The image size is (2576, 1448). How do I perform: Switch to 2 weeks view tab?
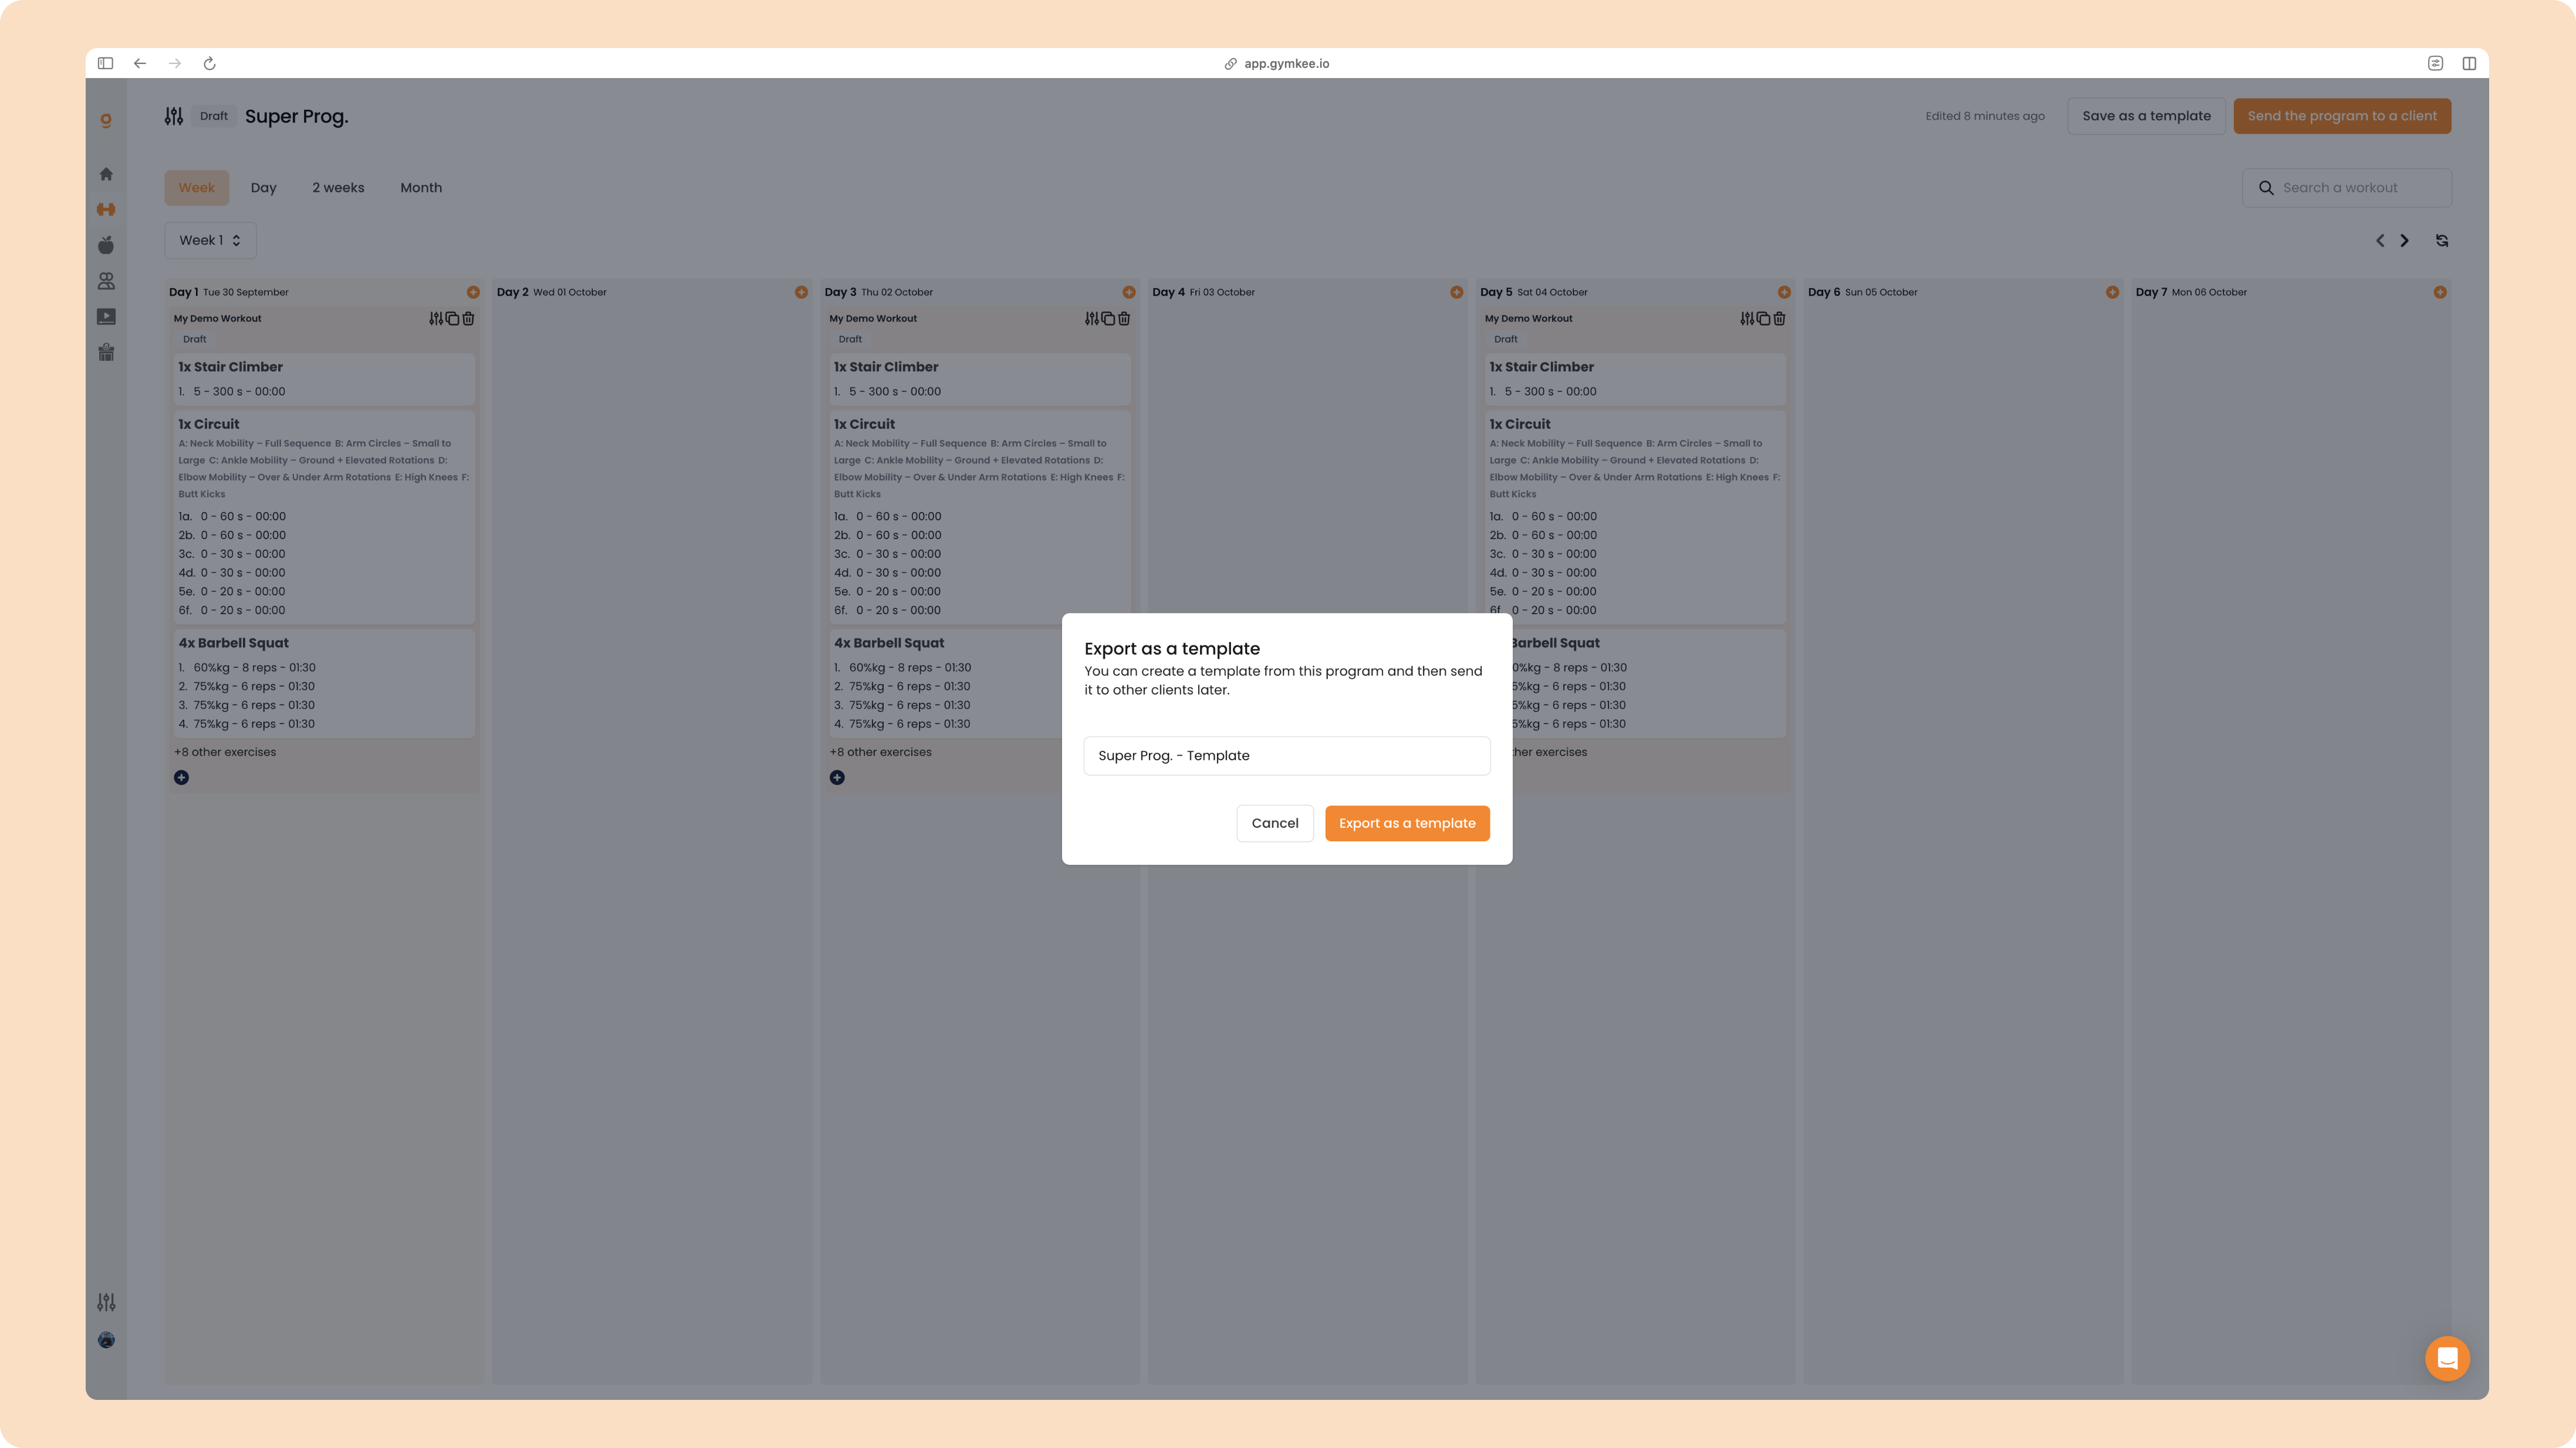click(338, 188)
